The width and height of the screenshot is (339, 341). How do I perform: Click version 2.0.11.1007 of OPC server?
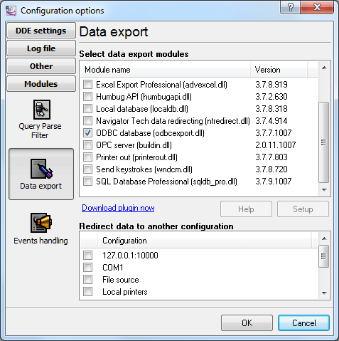coord(276,145)
